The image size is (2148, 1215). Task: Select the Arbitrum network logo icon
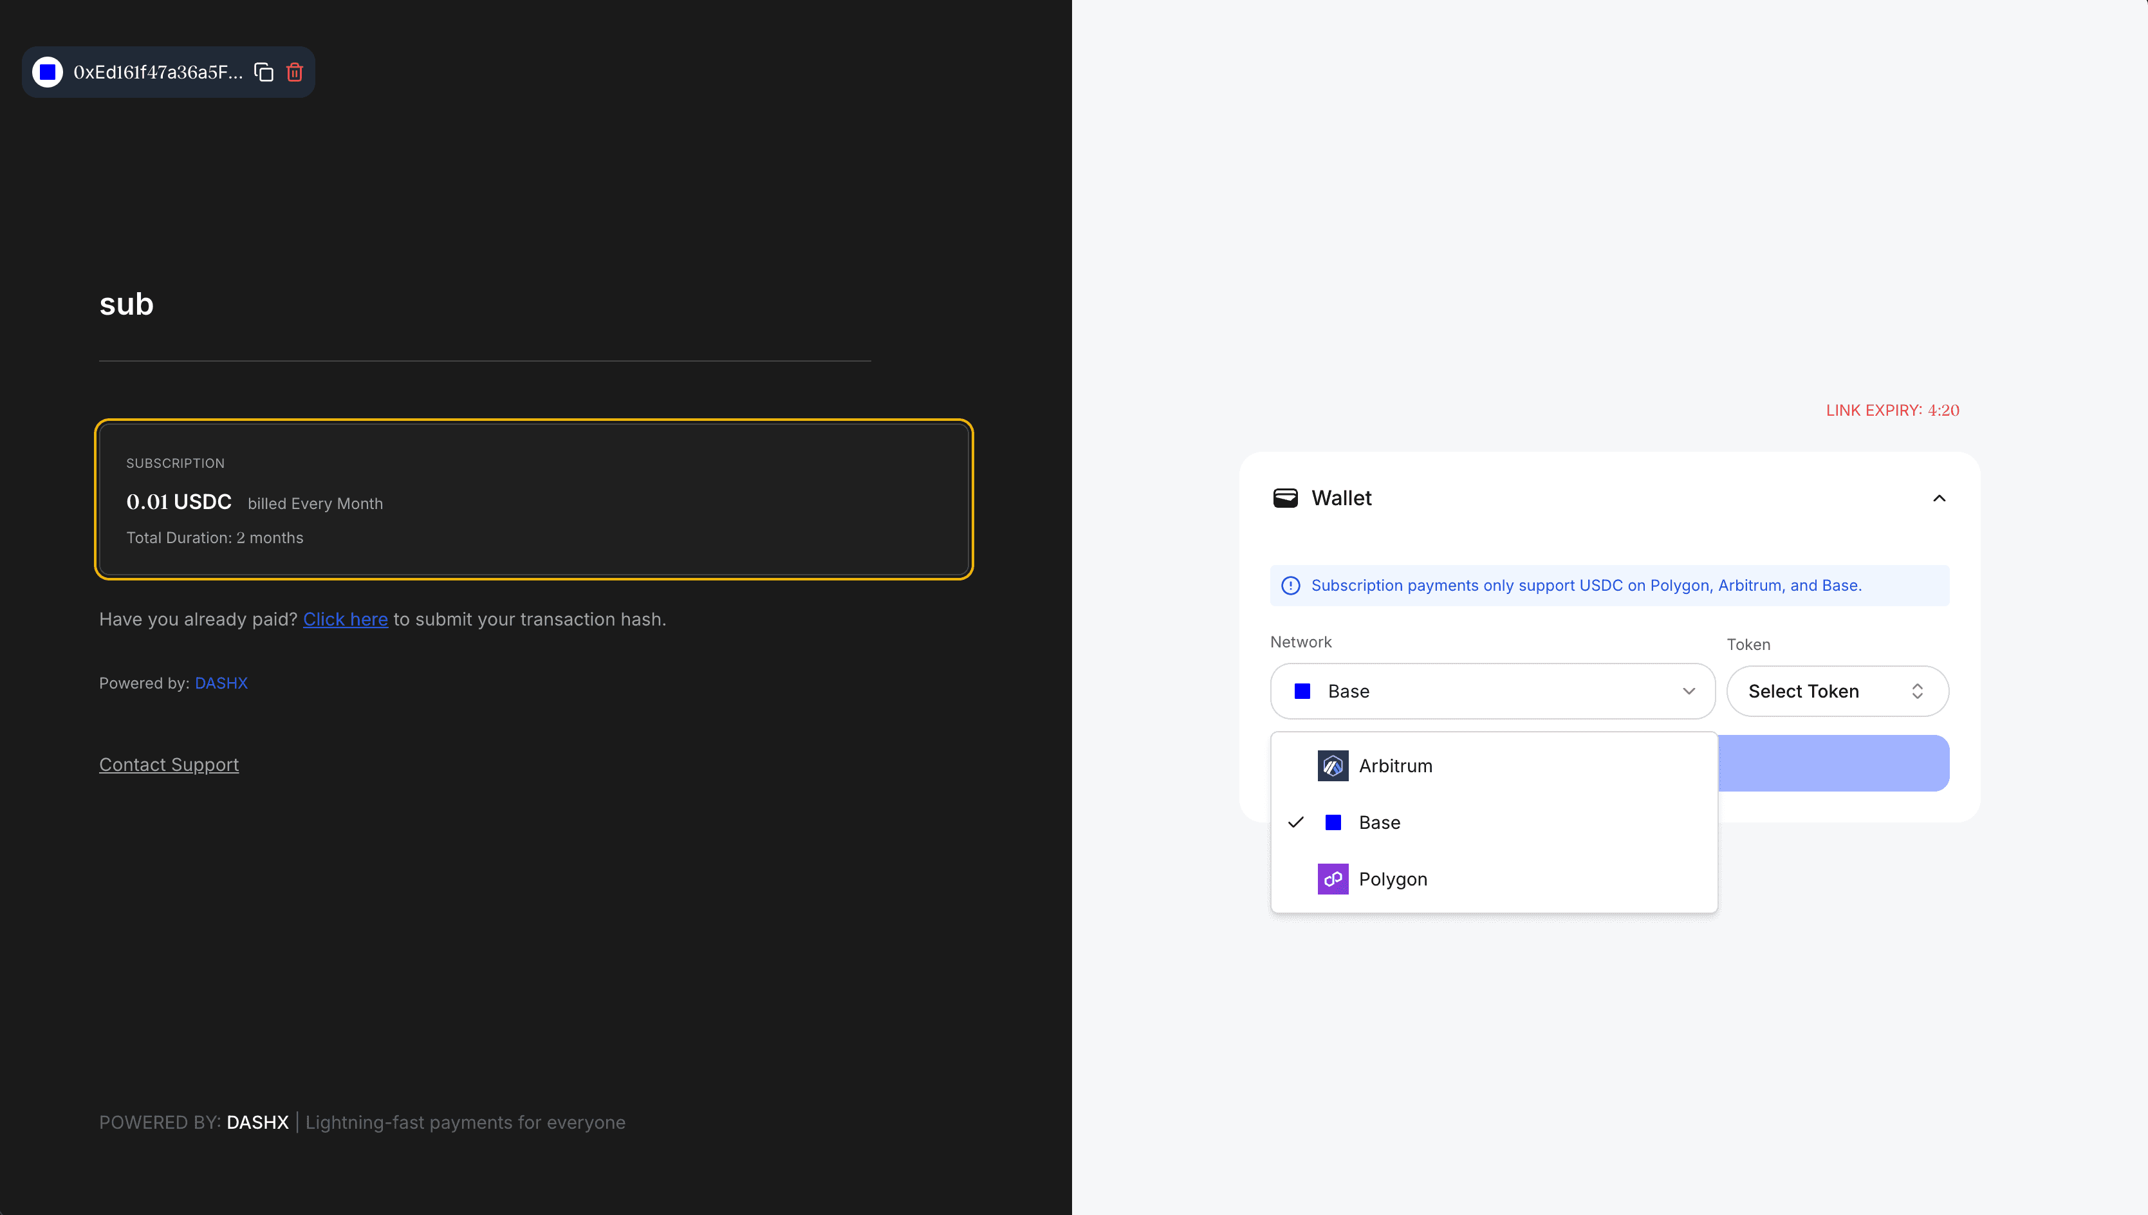pos(1332,765)
